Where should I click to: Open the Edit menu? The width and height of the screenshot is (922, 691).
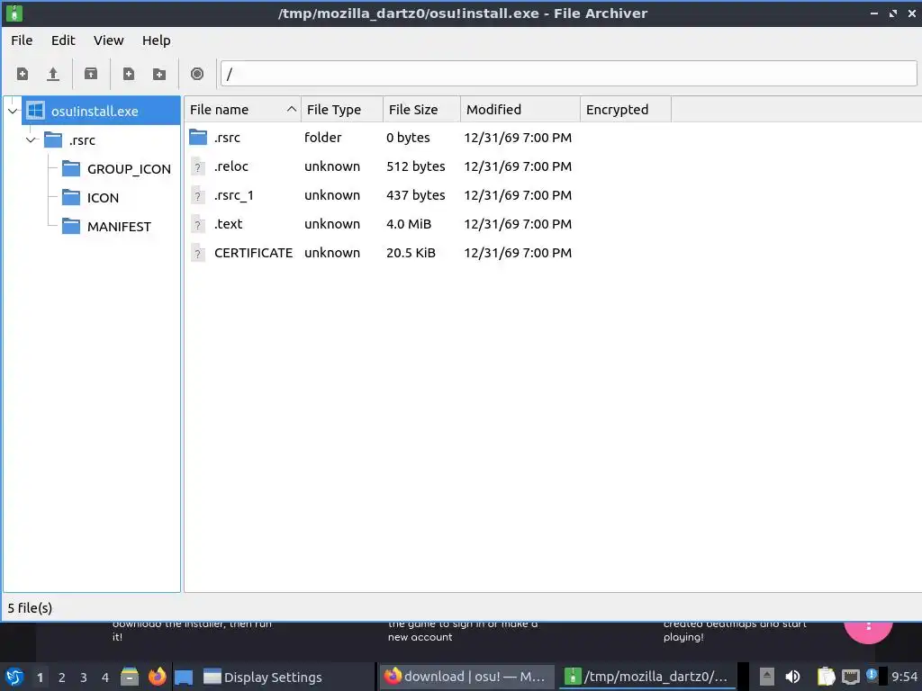click(x=63, y=40)
